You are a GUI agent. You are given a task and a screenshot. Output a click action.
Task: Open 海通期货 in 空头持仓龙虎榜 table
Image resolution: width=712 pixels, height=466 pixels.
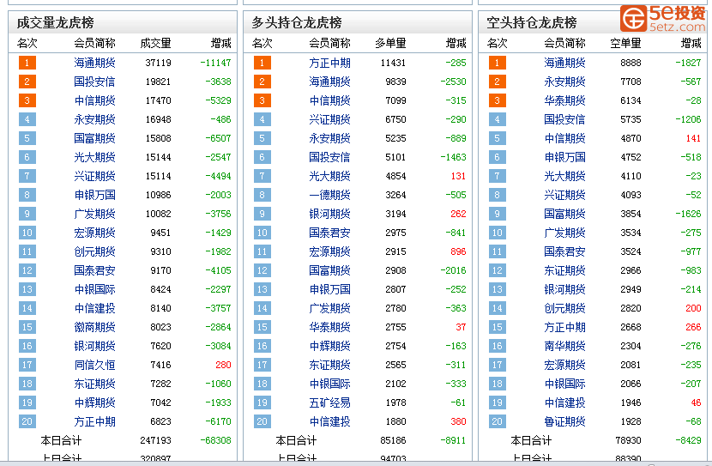[x=564, y=63]
